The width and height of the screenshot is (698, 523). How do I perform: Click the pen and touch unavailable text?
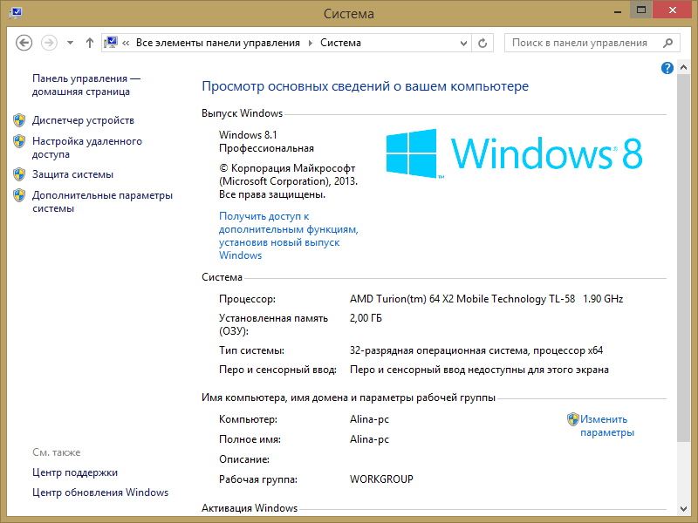479,370
